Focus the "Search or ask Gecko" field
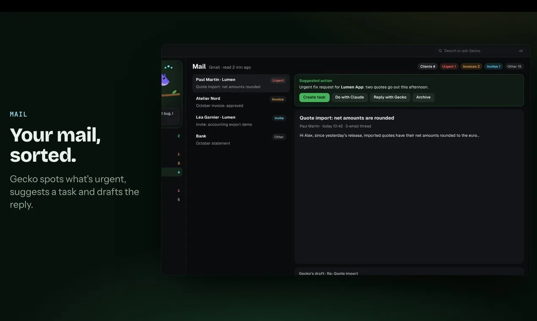Viewport: 537px width, 321px height. (x=482, y=51)
